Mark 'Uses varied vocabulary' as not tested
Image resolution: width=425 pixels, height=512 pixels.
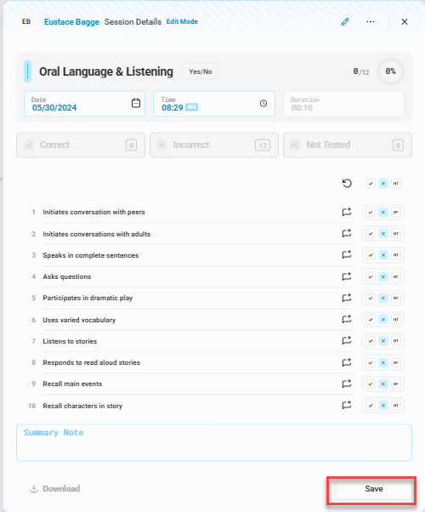pyautogui.click(x=396, y=319)
